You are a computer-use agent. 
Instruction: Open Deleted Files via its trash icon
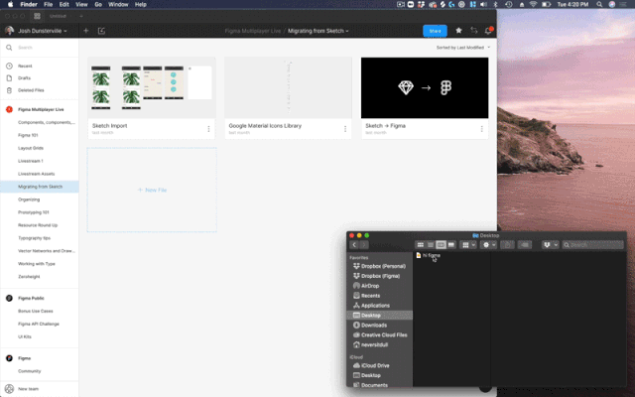(x=9, y=90)
